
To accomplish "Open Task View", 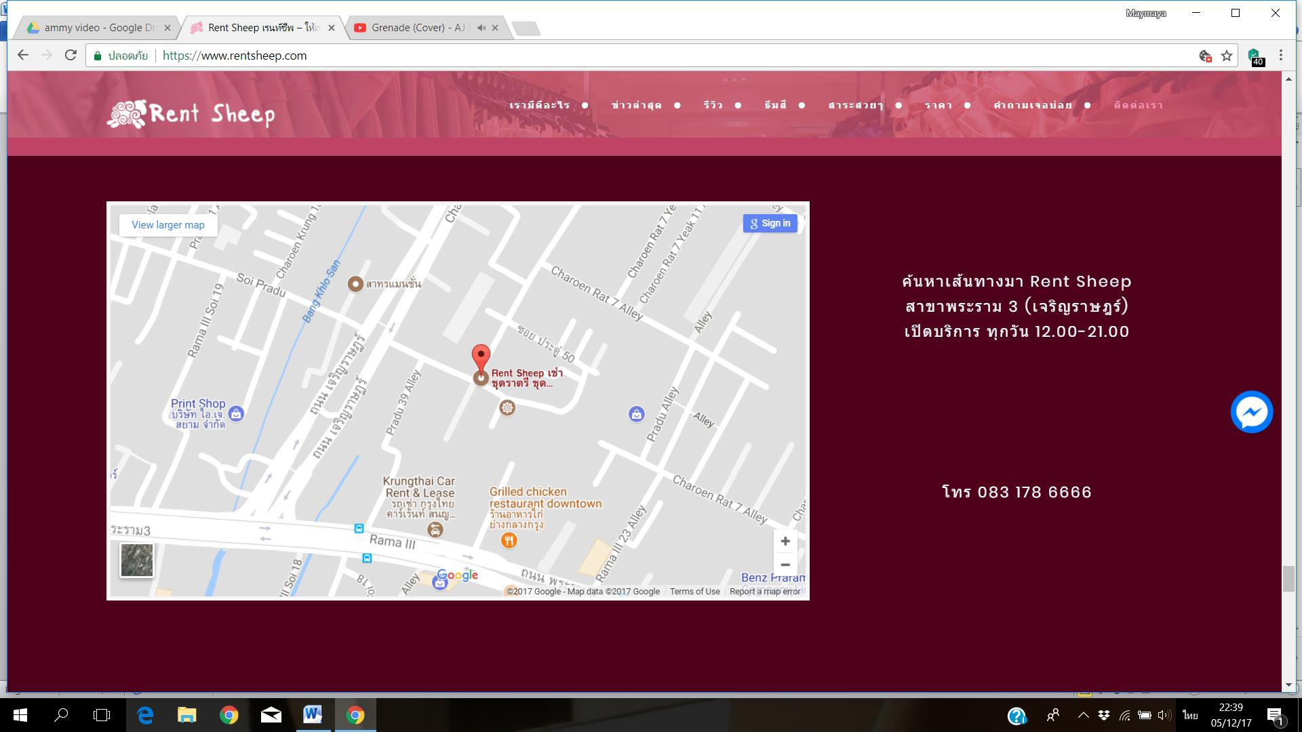I will (x=102, y=715).
